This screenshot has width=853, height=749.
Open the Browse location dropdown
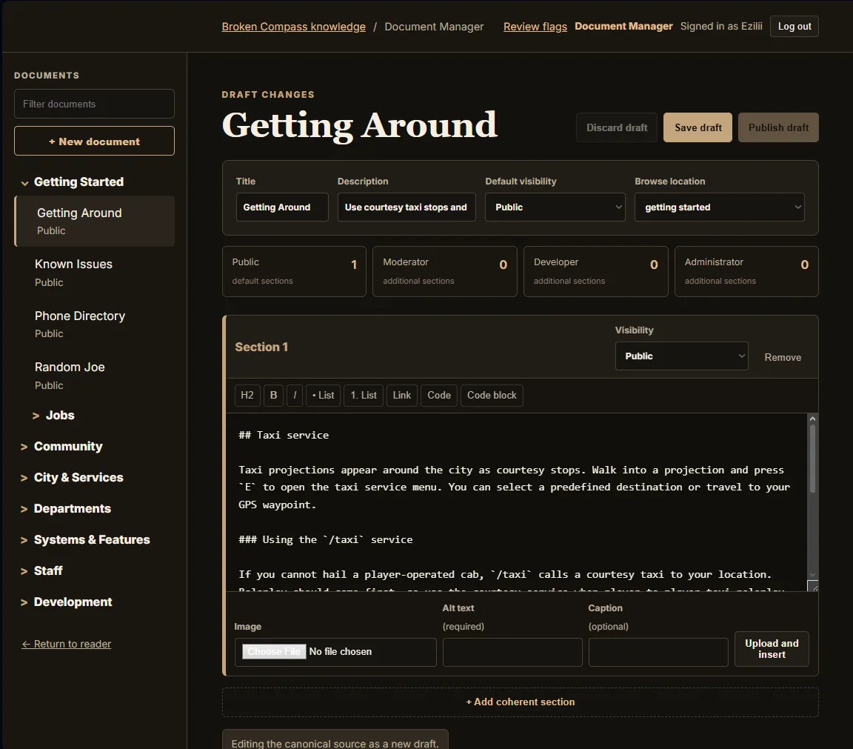[719, 207]
